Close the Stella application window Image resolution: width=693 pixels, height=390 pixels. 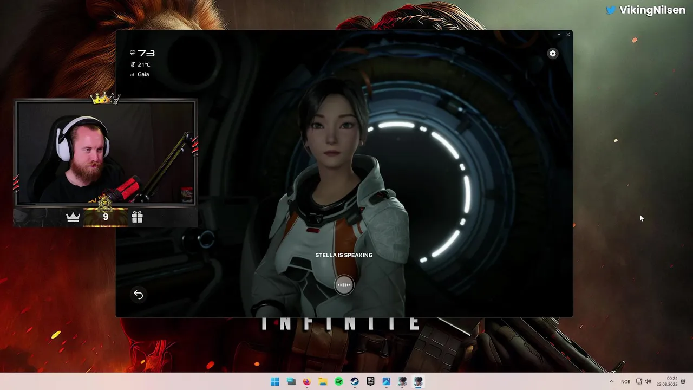pos(568,35)
